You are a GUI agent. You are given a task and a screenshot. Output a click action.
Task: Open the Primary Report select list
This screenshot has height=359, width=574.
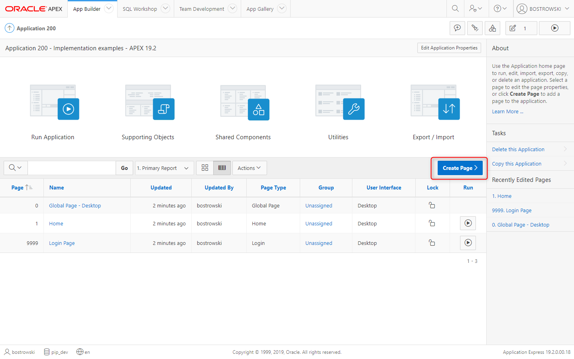[x=165, y=168]
